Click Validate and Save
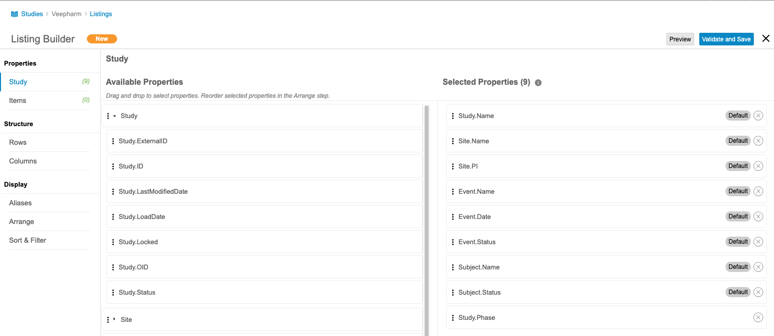Image resolution: width=774 pixels, height=336 pixels. coord(726,39)
